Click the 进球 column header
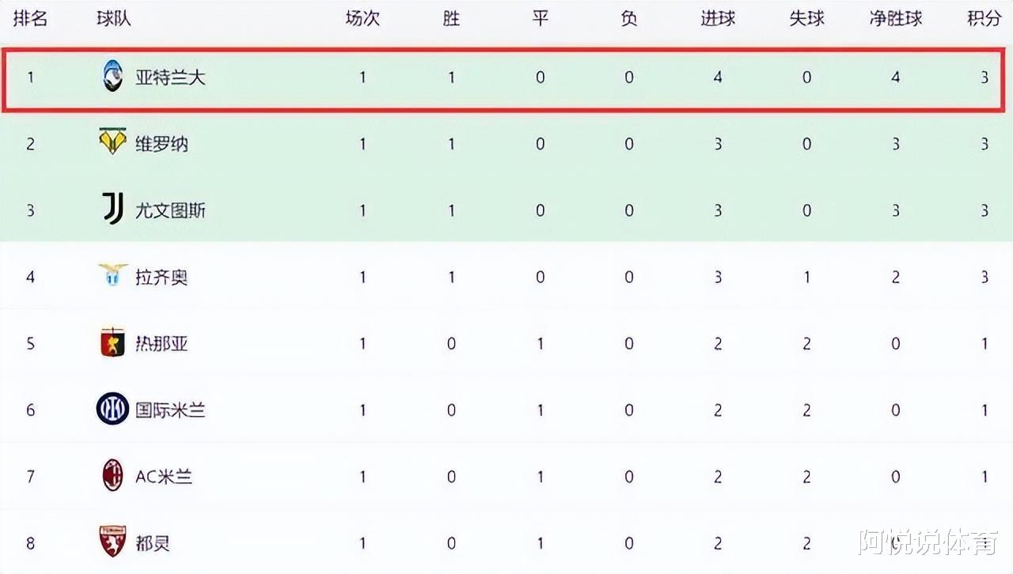 tap(718, 18)
